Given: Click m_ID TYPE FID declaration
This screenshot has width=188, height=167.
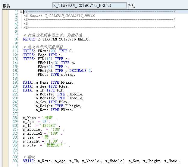Looking at the screenshot, I should coord(50,90).
